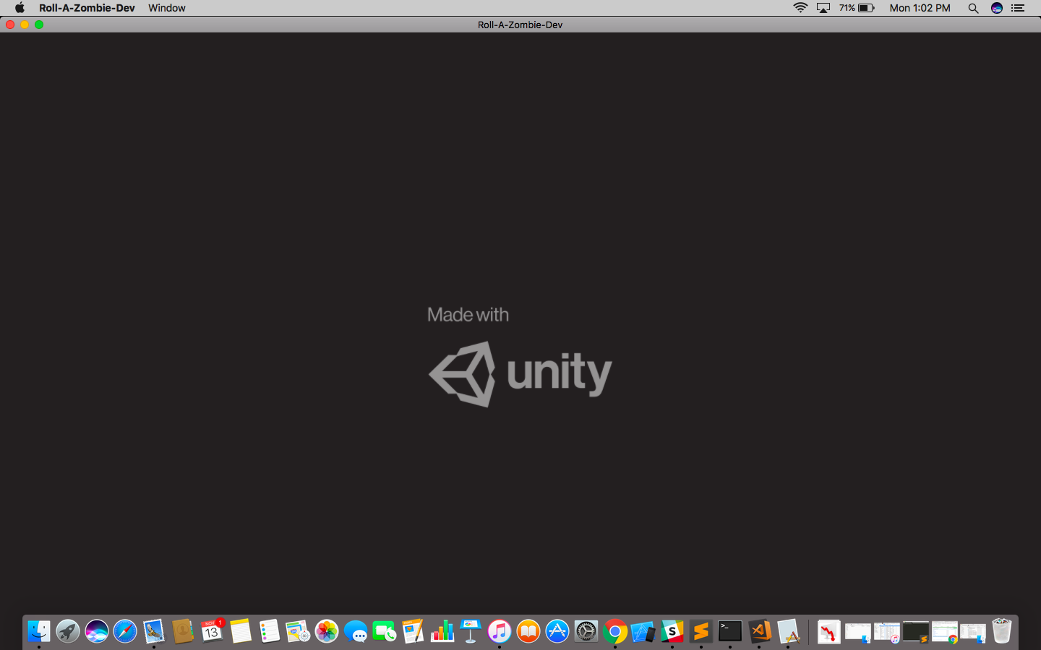The width and height of the screenshot is (1041, 650).
Task: Open Numbers bar chart icon
Action: (x=442, y=631)
